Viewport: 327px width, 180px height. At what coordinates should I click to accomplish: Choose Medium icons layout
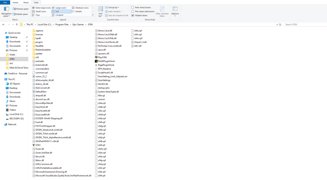click(x=80, y=8)
